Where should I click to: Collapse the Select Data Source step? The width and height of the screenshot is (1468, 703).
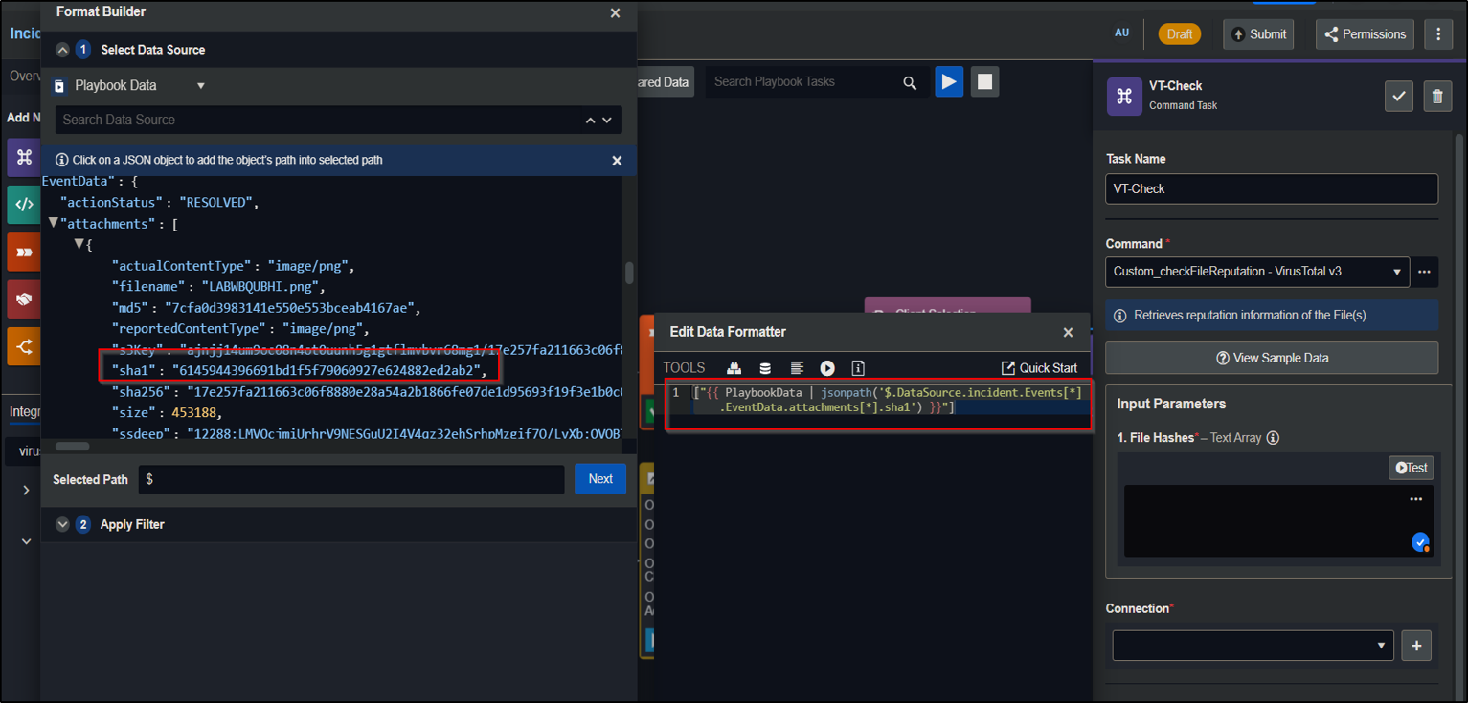click(62, 50)
